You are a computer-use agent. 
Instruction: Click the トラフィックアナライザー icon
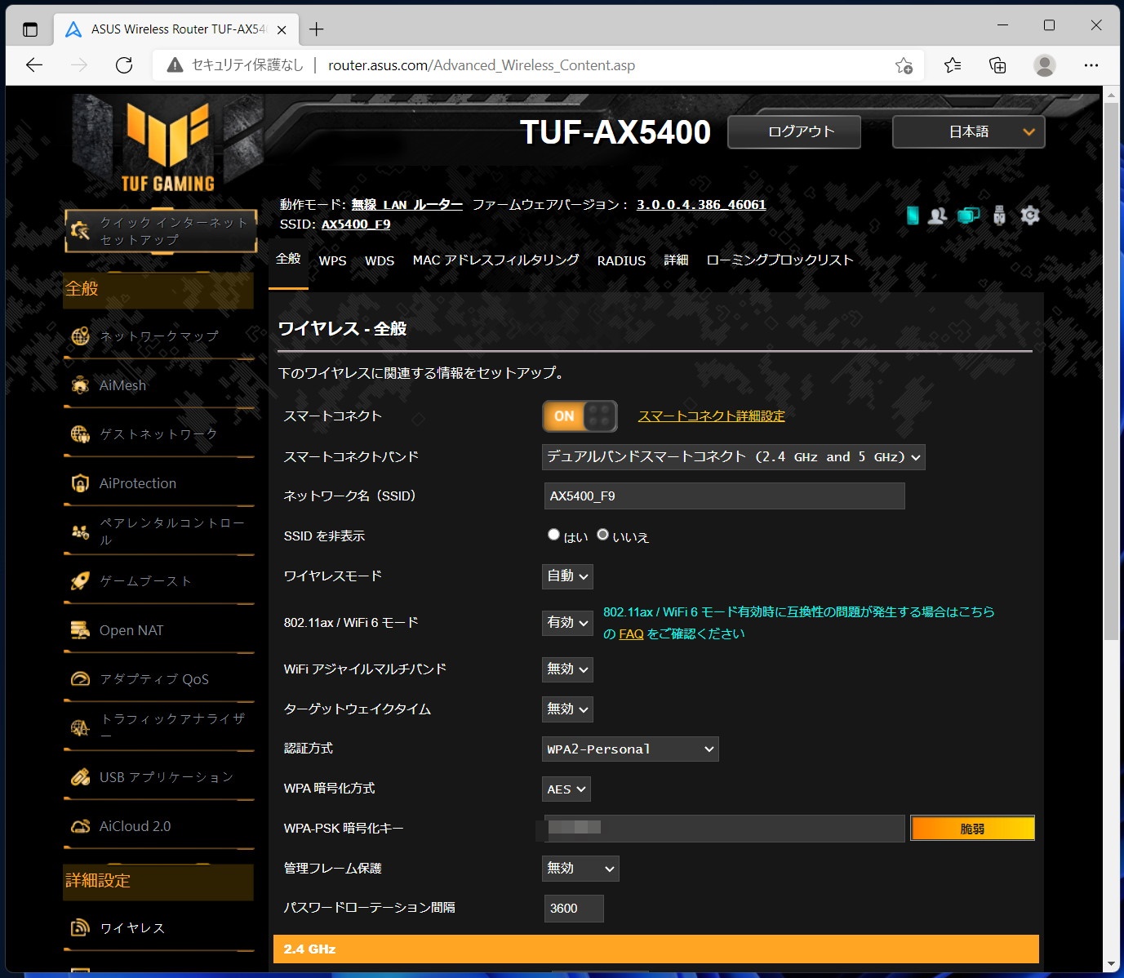click(80, 728)
